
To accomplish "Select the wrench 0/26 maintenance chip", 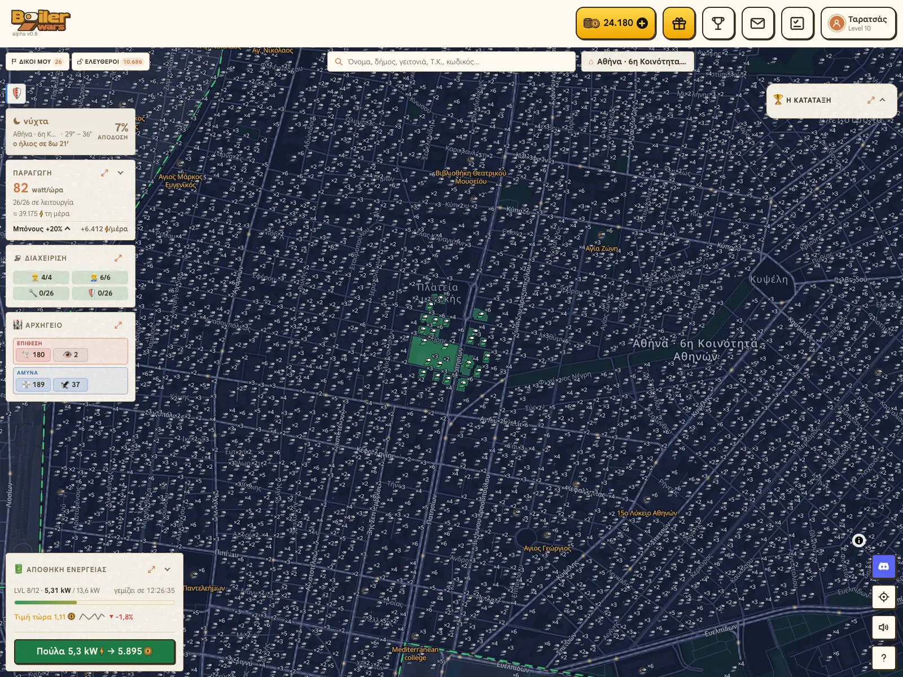I will tap(41, 293).
